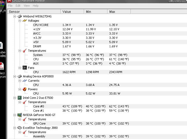
Task: Open the Edit menu
Action: click(x=18, y=6)
